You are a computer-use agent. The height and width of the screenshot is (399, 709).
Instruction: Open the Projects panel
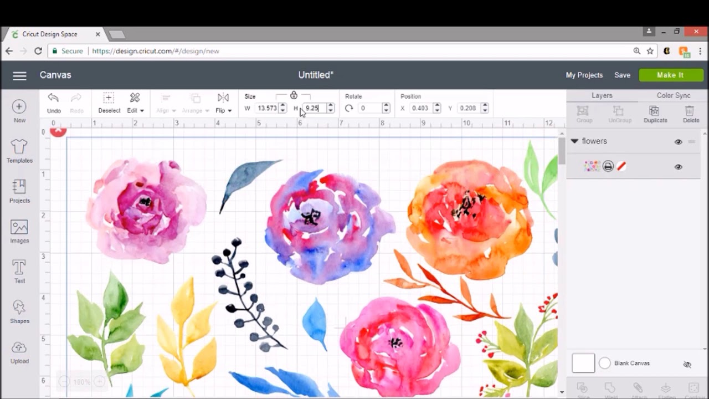(x=19, y=191)
